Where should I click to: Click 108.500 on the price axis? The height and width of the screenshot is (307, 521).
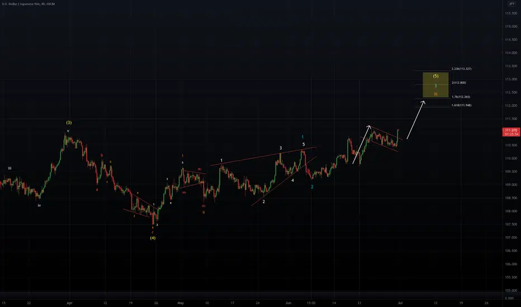point(511,198)
